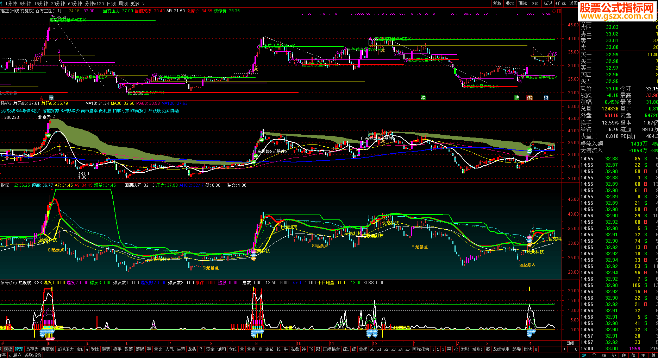Select the 散筹 indicator

click(129, 349)
